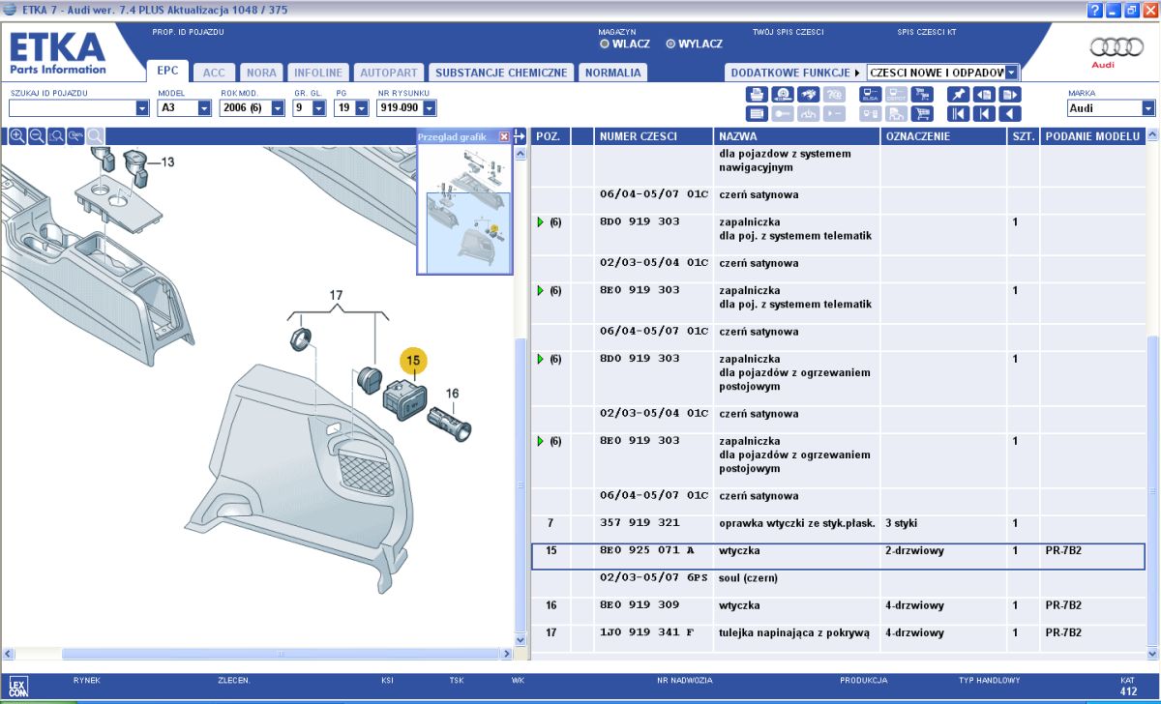Click the OZNACZENIE column header
The image size is (1161, 704).
[943, 136]
